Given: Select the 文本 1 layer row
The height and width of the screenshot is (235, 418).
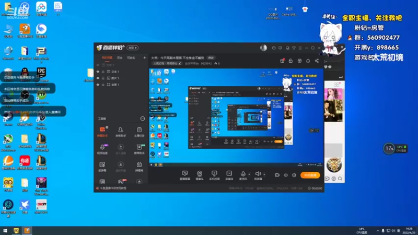Looking at the screenshot, I should pos(121,72).
